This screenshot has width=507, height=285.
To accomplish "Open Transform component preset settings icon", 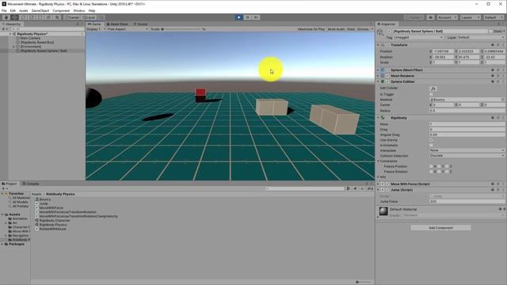I will click(x=498, y=45).
